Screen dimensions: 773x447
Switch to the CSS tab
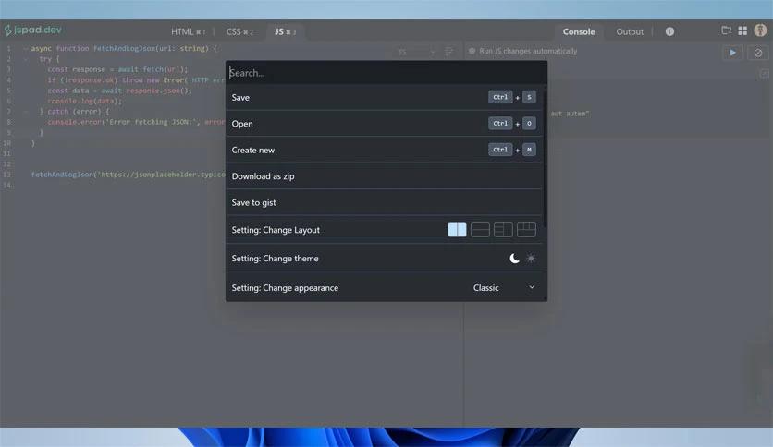point(239,31)
